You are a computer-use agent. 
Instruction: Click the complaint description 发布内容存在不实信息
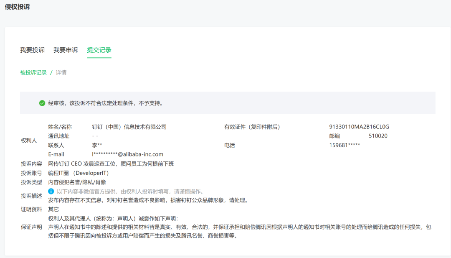pos(149,200)
